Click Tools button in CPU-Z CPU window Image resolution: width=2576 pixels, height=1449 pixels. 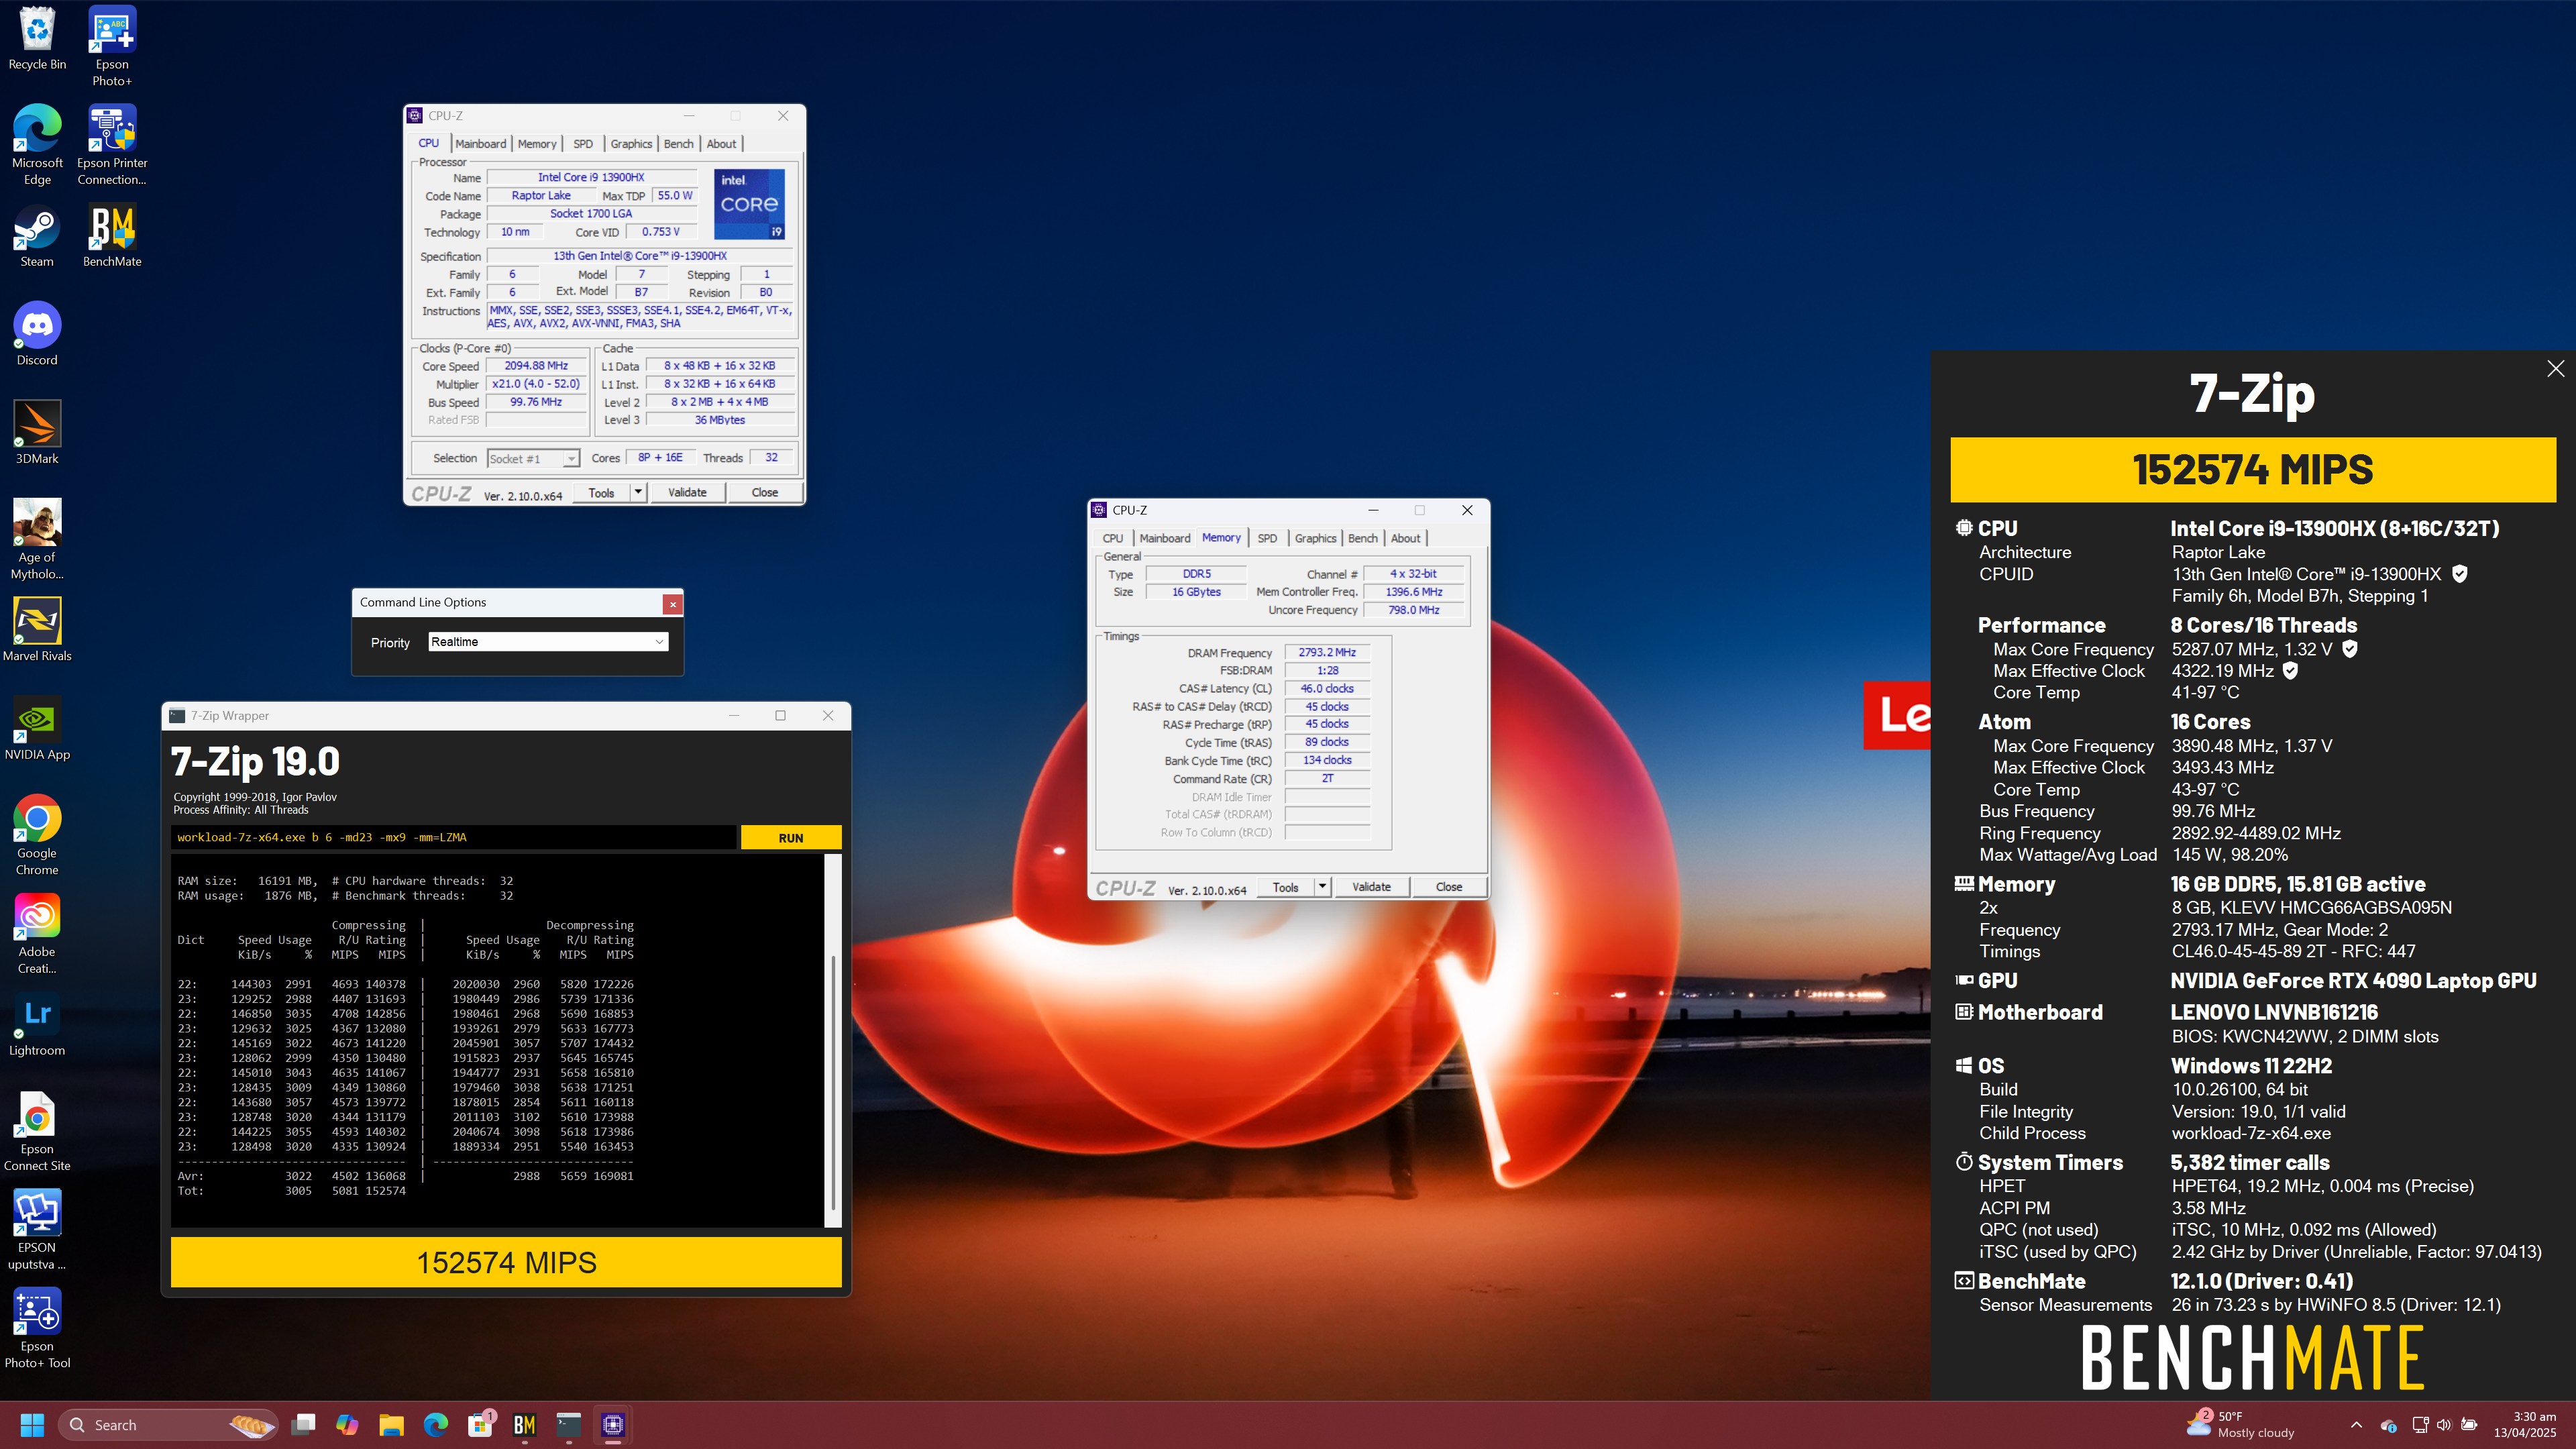[601, 492]
